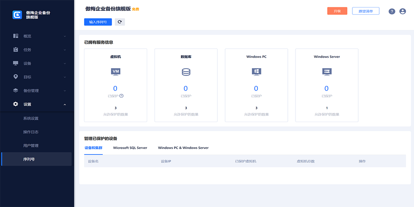Click the 已保护 help icon under 虚拟机

click(121, 96)
